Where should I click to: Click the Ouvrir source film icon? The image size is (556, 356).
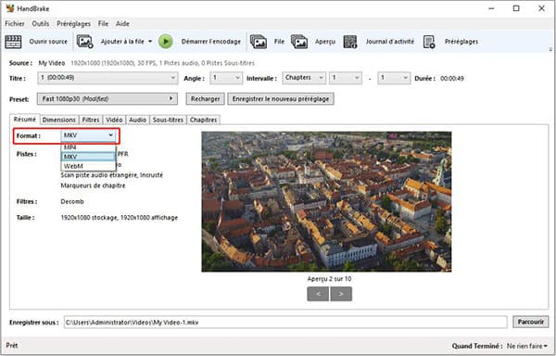[13, 42]
